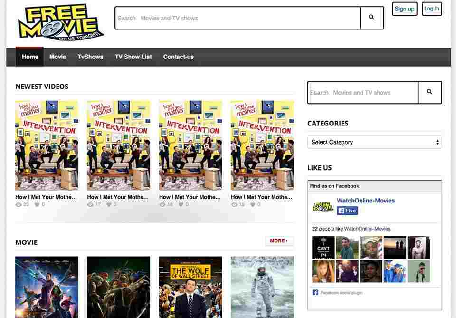The width and height of the screenshot is (456, 318).
Task: Click the small Free Movie logo in the Facebook box
Action: point(323,206)
